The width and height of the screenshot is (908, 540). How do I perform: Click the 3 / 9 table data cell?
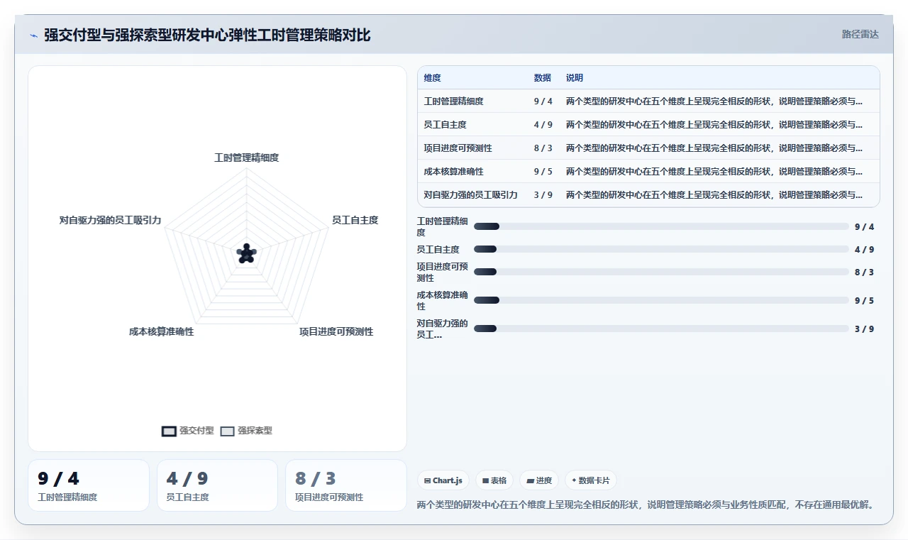click(543, 195)
